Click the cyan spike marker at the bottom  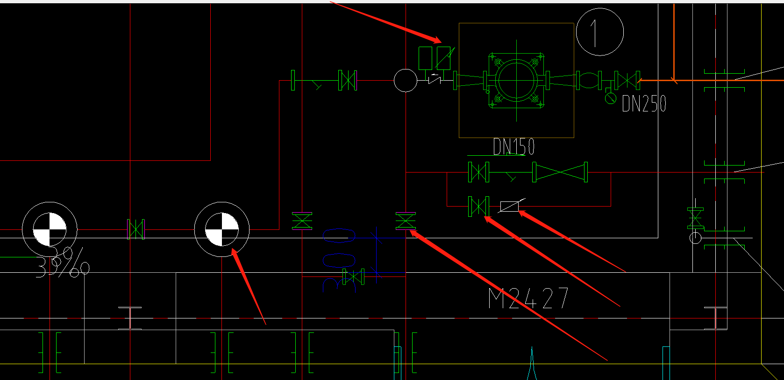tap(532, 363)
